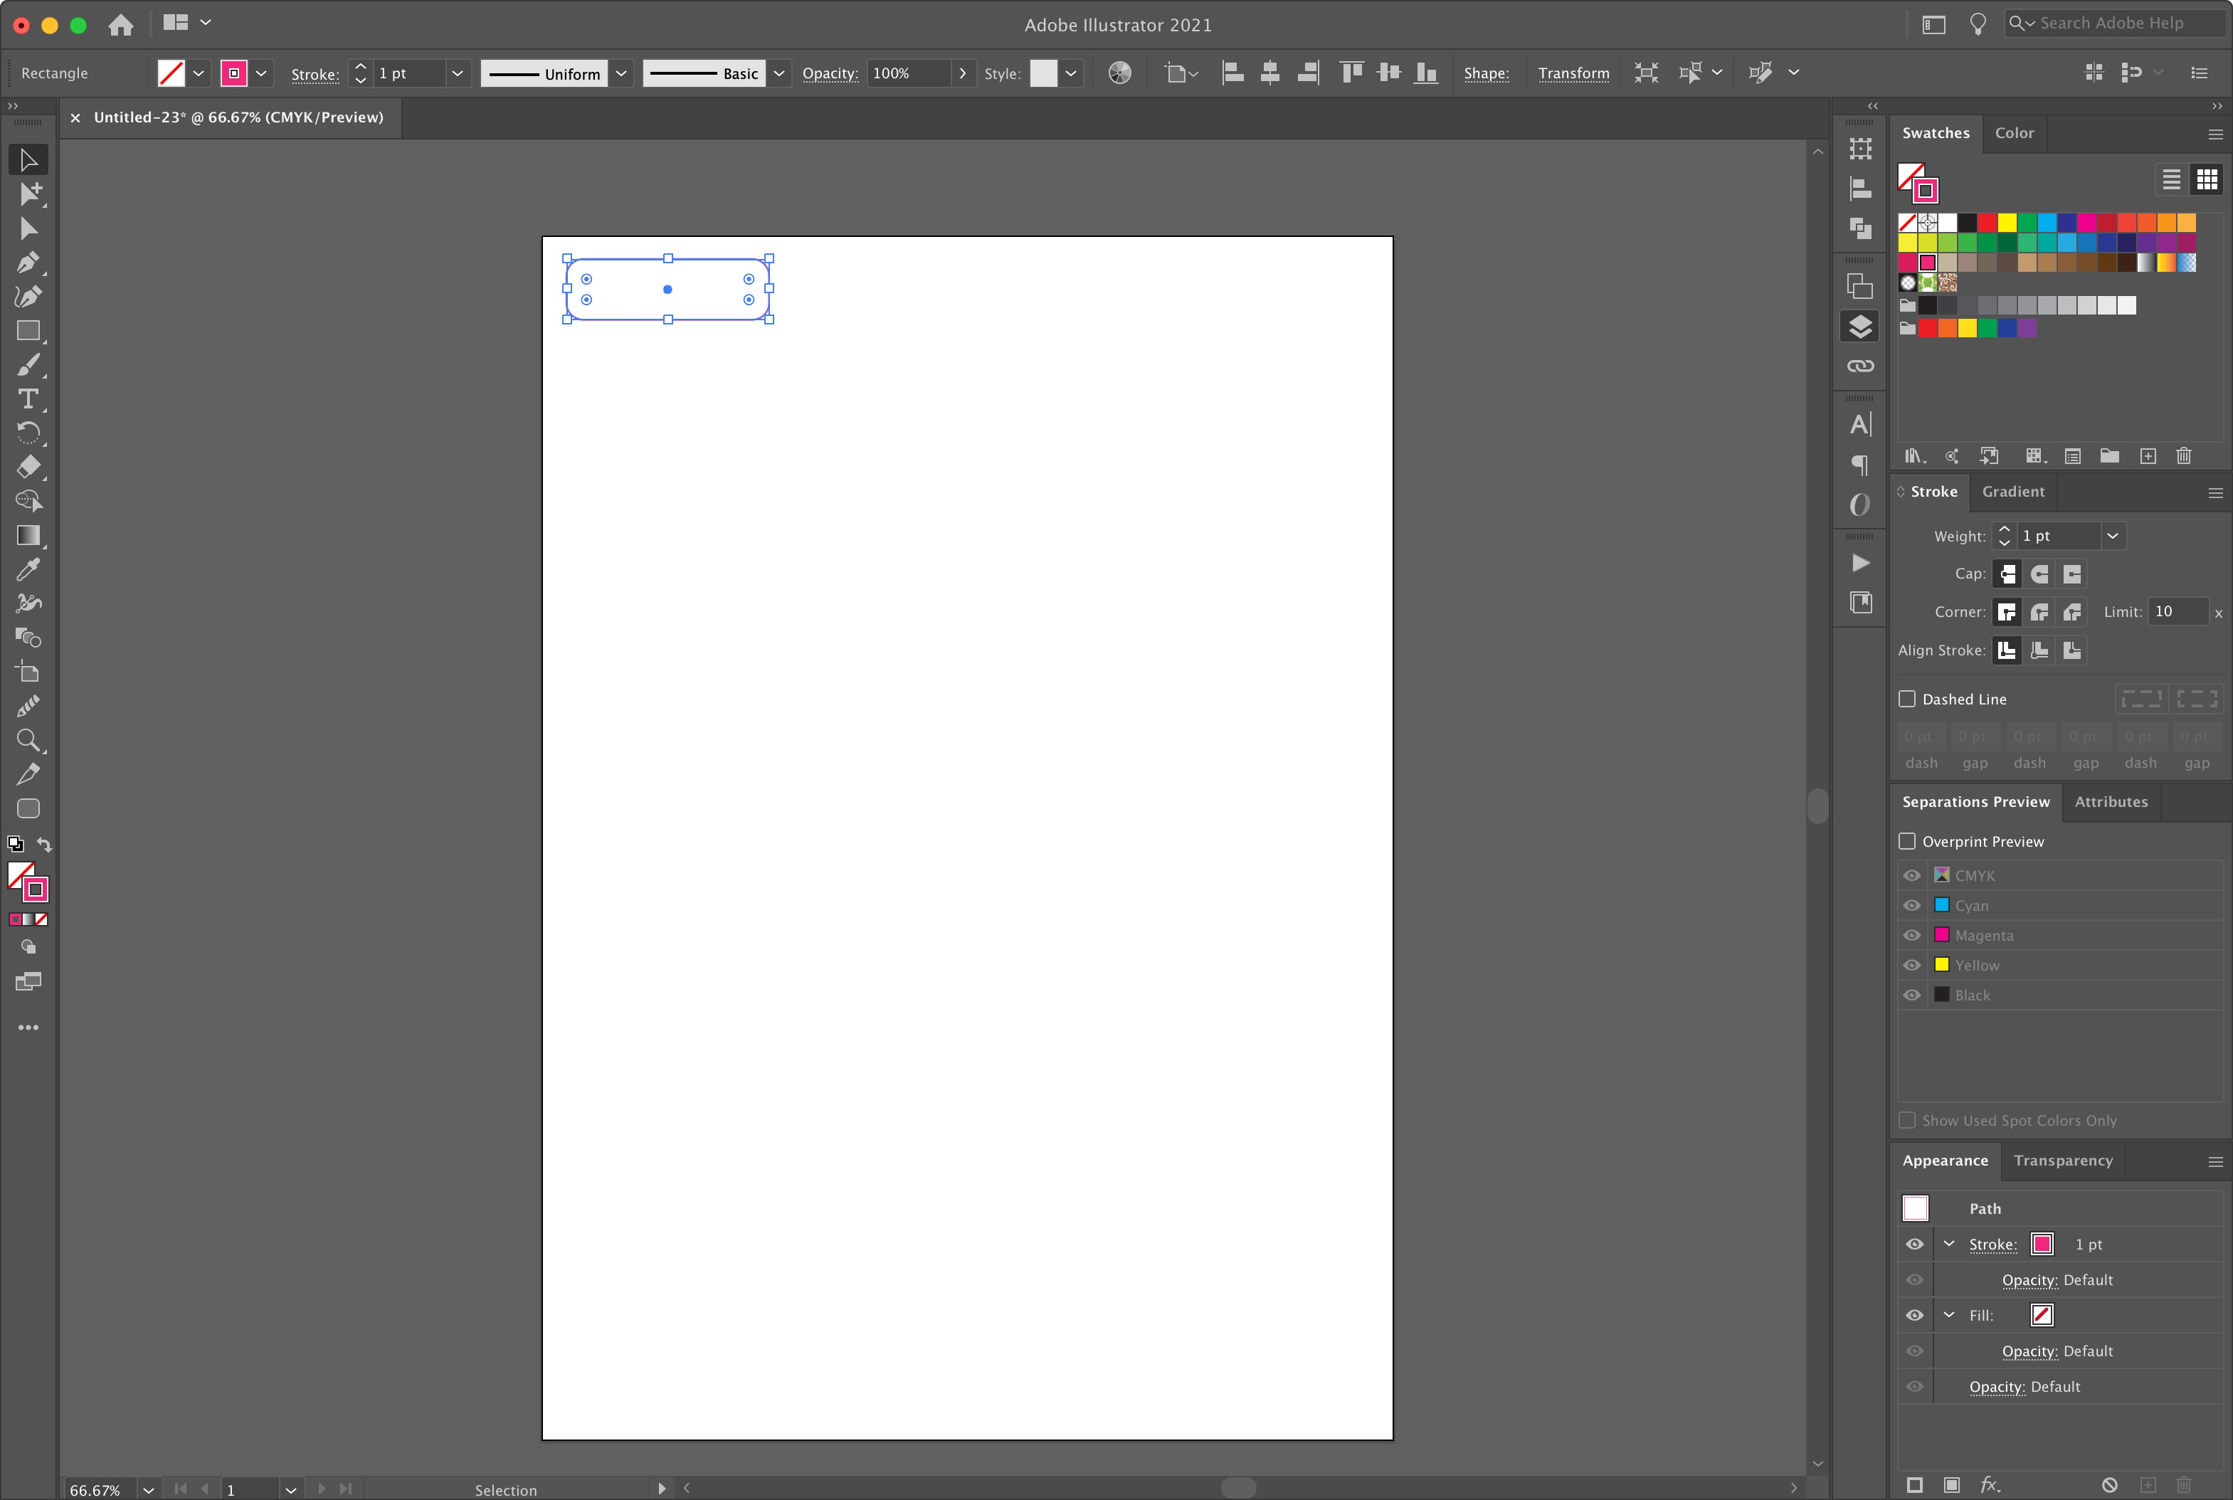
Task: Select the Swatches tab
Action: pyautogui.click(x=1936, y=133)
